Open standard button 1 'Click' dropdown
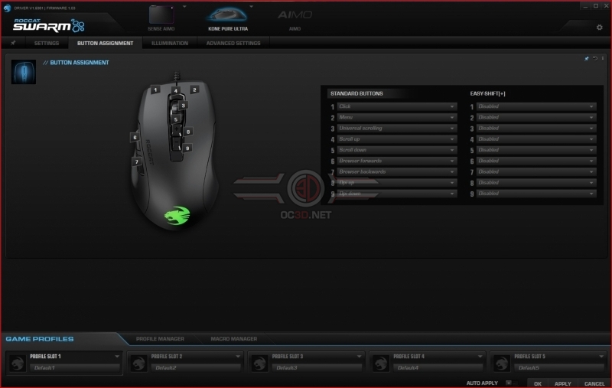This screenshot has height=388, width=612. 396,106
